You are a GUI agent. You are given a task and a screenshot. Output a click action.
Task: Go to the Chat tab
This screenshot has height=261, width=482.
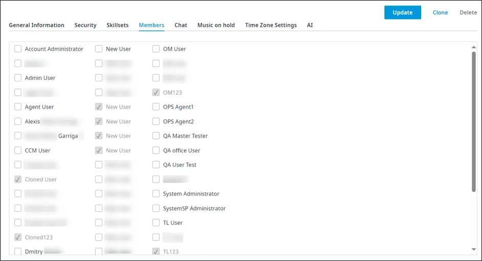[181, 25]
